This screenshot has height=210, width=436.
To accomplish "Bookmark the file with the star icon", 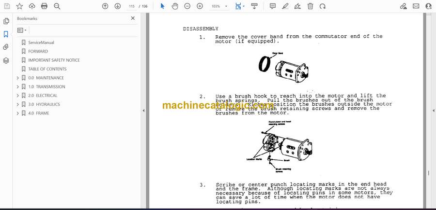I will 19,6.
